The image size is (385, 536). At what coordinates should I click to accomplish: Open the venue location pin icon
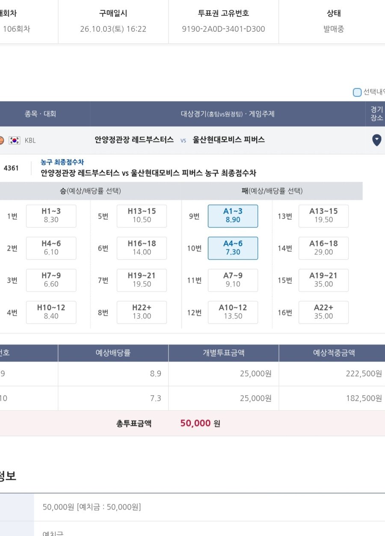coord(376,140)
